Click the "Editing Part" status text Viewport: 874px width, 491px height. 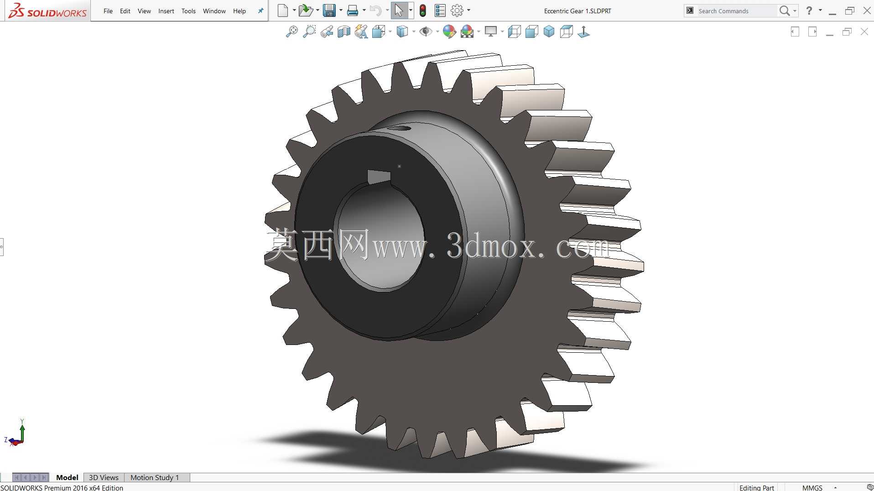tap(756, 487)
